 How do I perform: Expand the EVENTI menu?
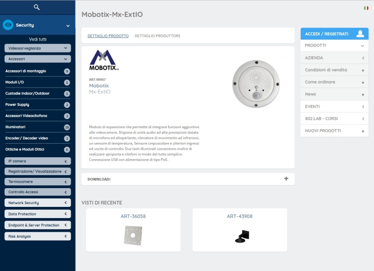tap(334, 107)
